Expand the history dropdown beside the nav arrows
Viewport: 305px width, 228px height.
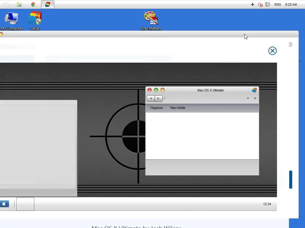164,99
